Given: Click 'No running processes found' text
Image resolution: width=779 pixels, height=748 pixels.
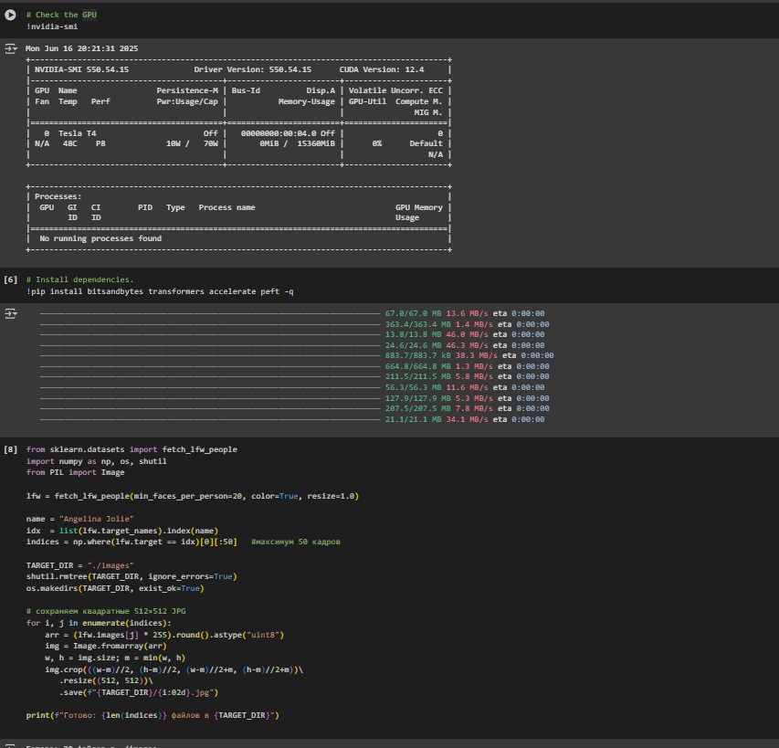Looking at the screenshot, I should click(100, 238).
